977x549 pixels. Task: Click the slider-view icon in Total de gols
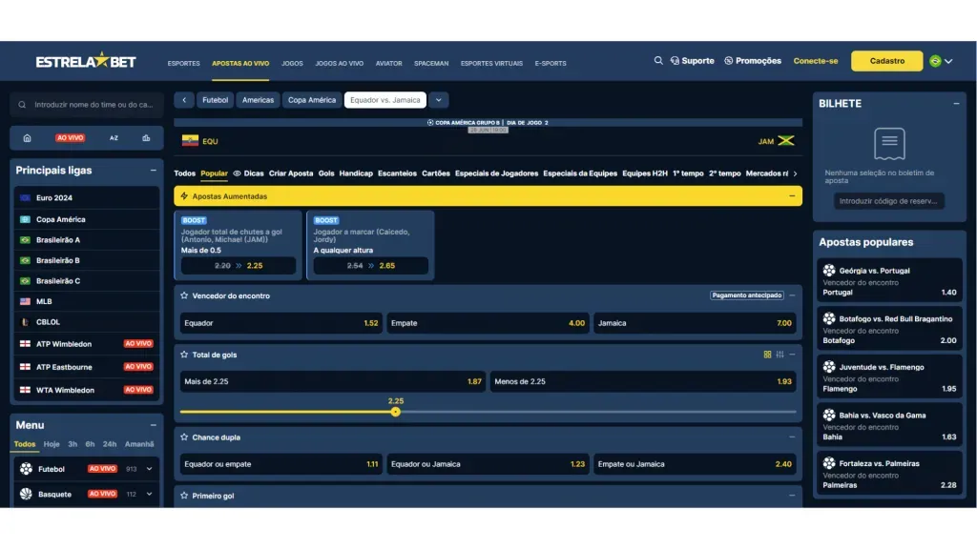780,355
